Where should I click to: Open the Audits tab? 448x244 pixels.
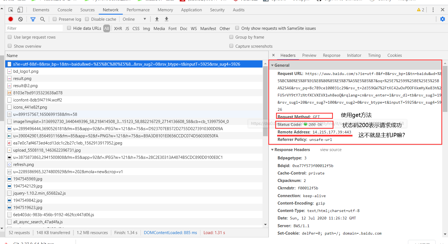[x=239, y=10]
